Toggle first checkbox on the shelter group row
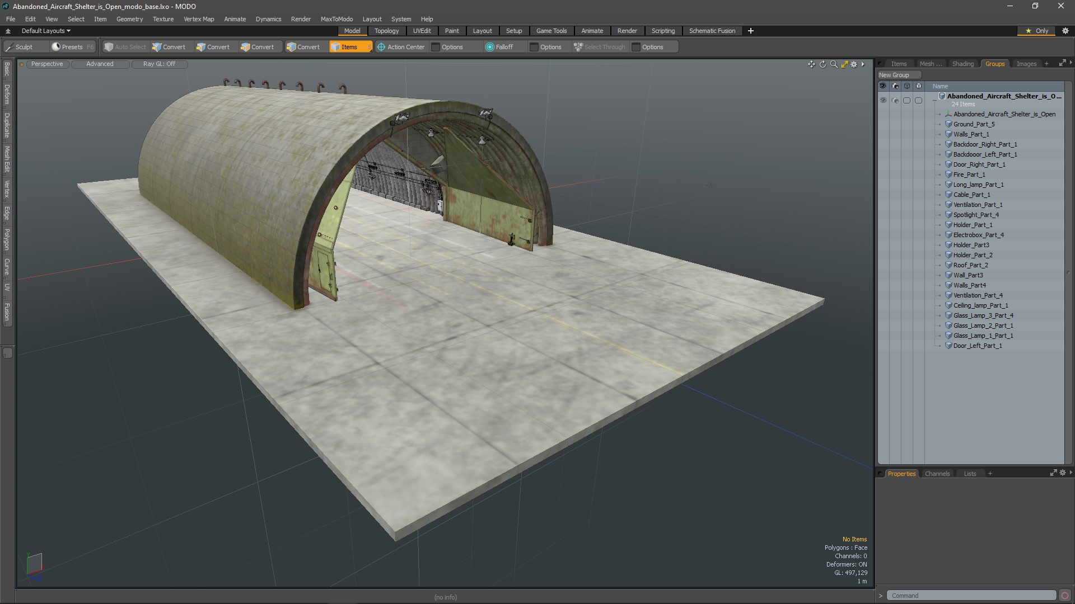Image resolution: width=1075 pixels, height=604 pixels. tap(907, 101)
